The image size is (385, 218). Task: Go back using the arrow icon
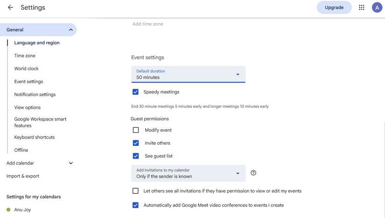[x=10, y=7]
